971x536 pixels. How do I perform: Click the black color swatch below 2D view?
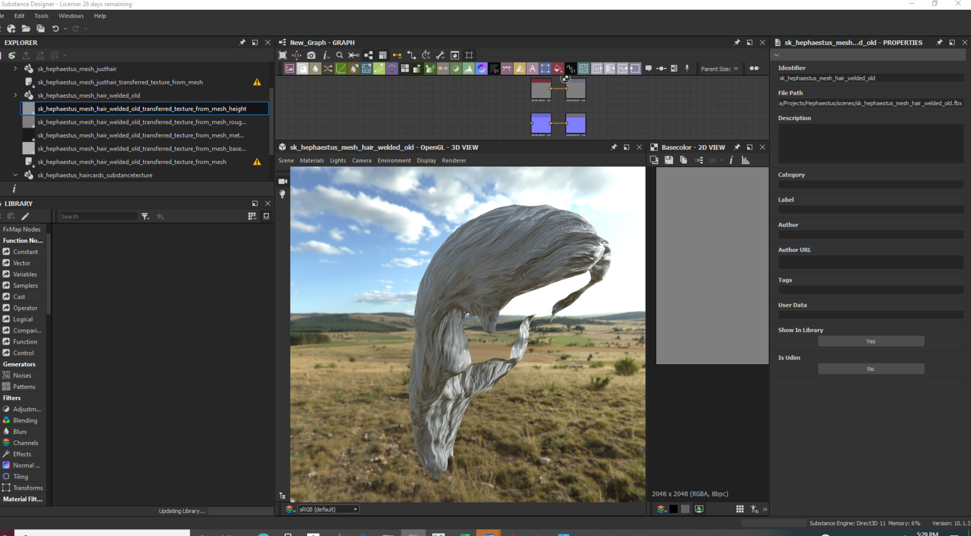coord(674,509)
